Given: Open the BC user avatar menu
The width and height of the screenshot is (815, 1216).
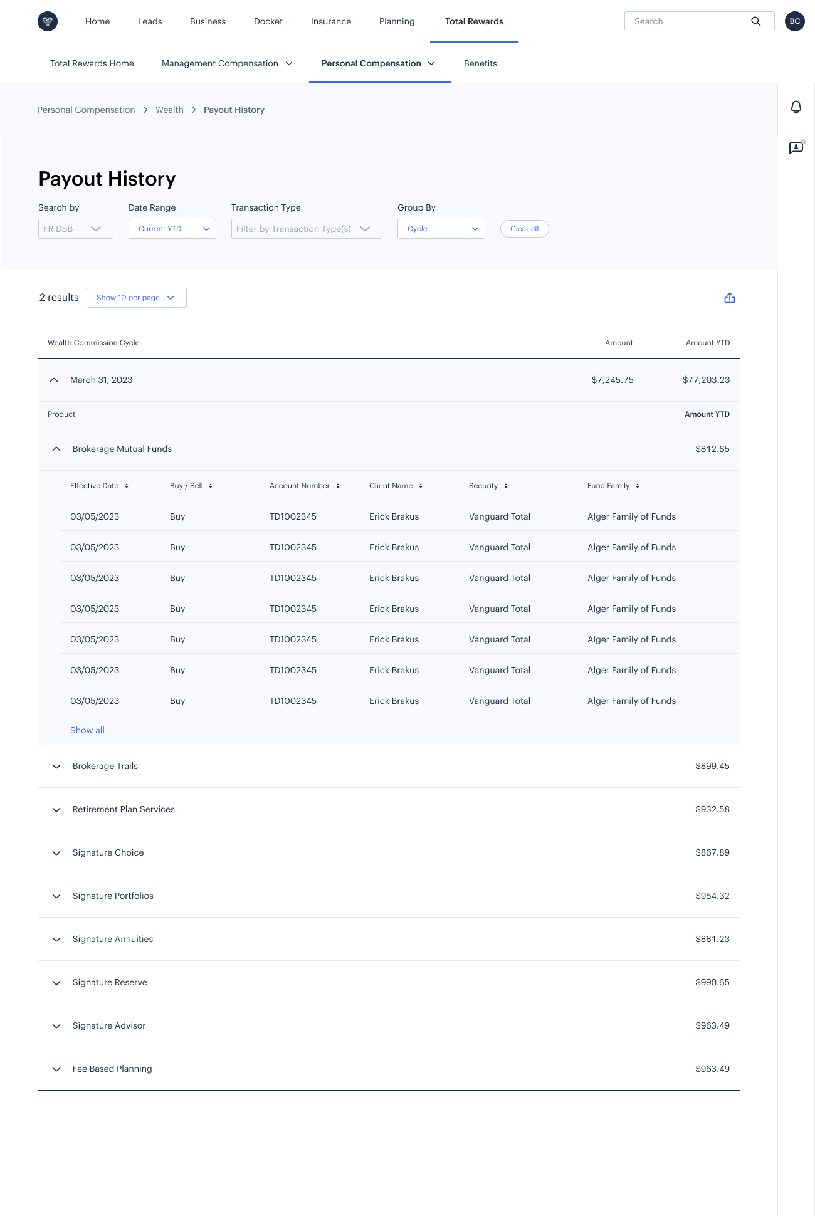Looking at the screenshot, I should 795,21.
